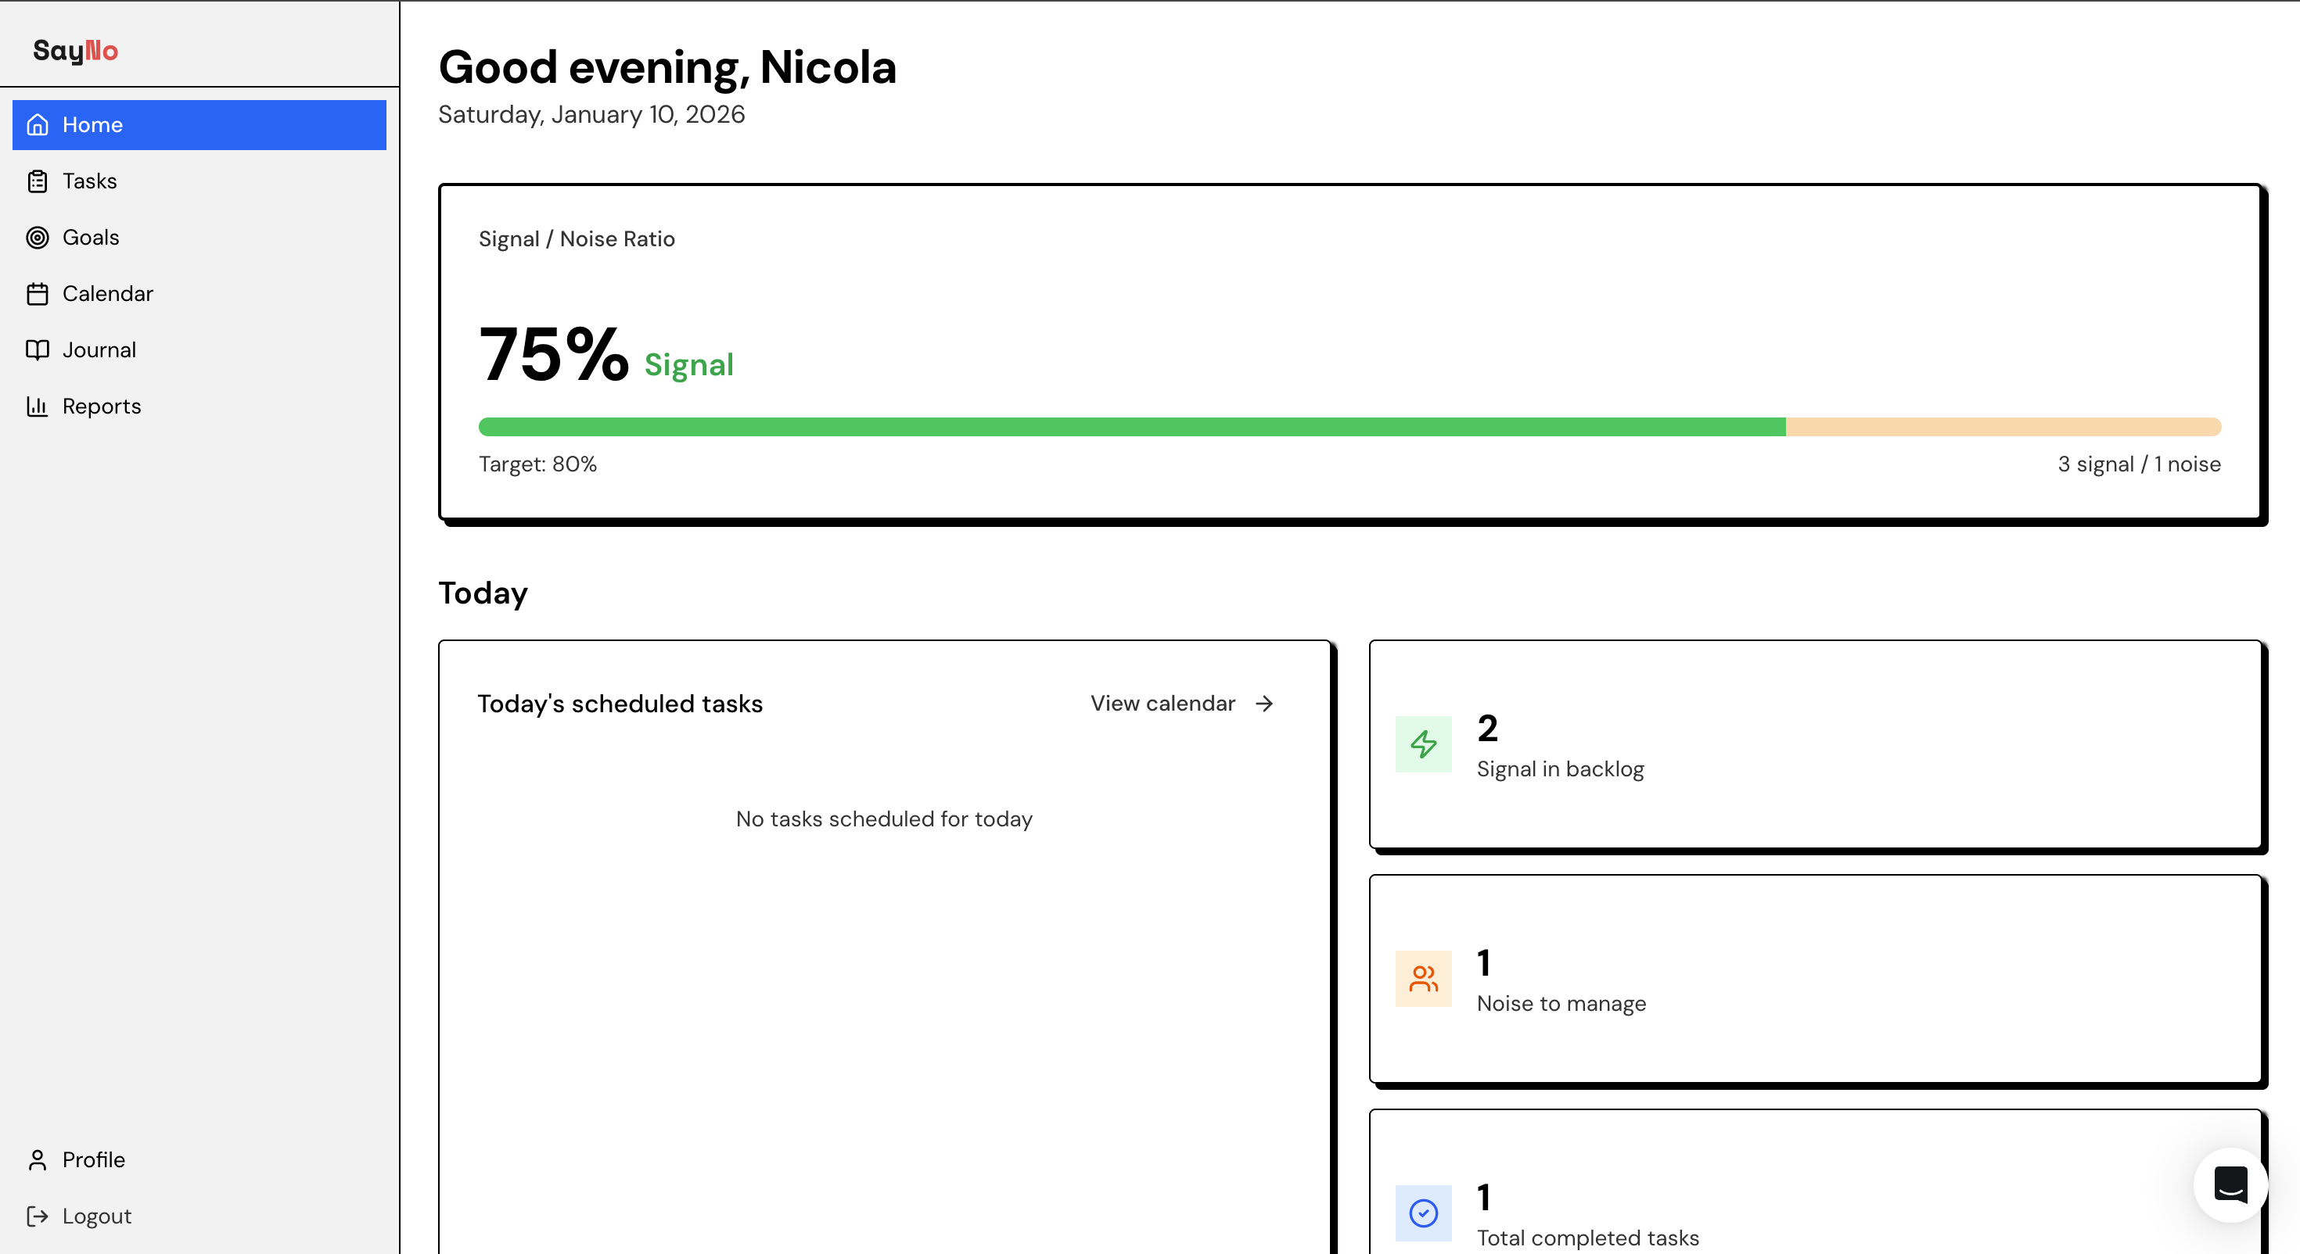Click the Signal in backlog card
This screenshot has width=2300, height=1254.
[1814, 748]
